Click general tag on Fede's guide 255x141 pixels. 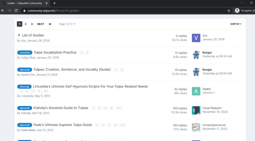24,125
